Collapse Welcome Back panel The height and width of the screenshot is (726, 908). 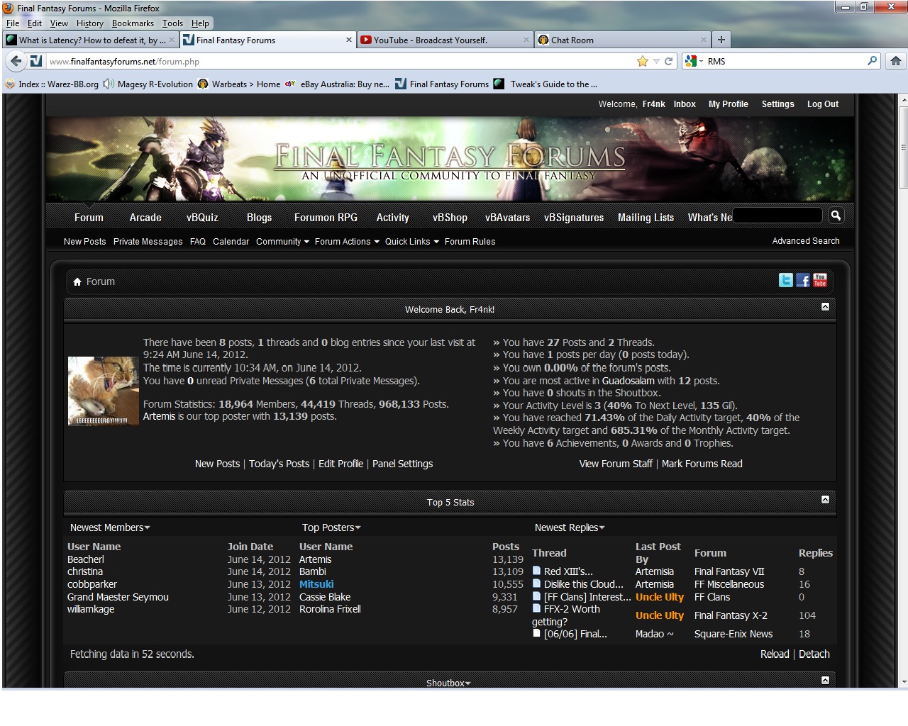click(825, 307)
